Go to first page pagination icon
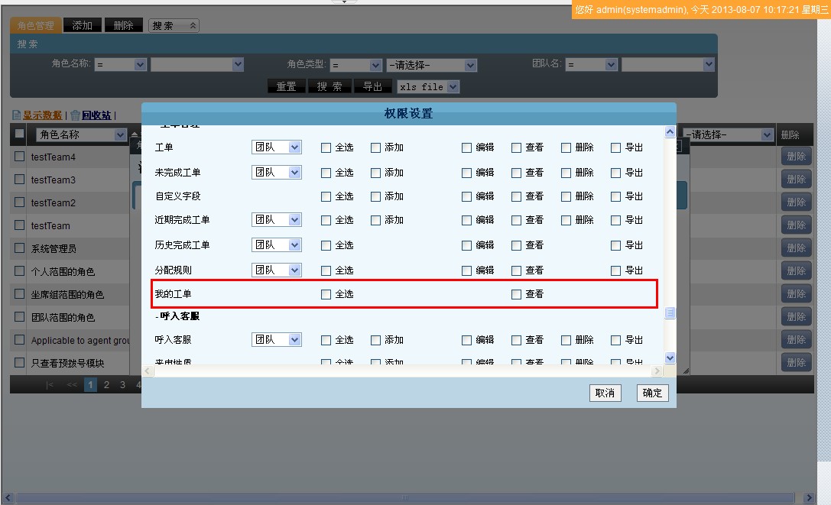The width and height of the screenshot is (831, 505). tap(50, 385)
